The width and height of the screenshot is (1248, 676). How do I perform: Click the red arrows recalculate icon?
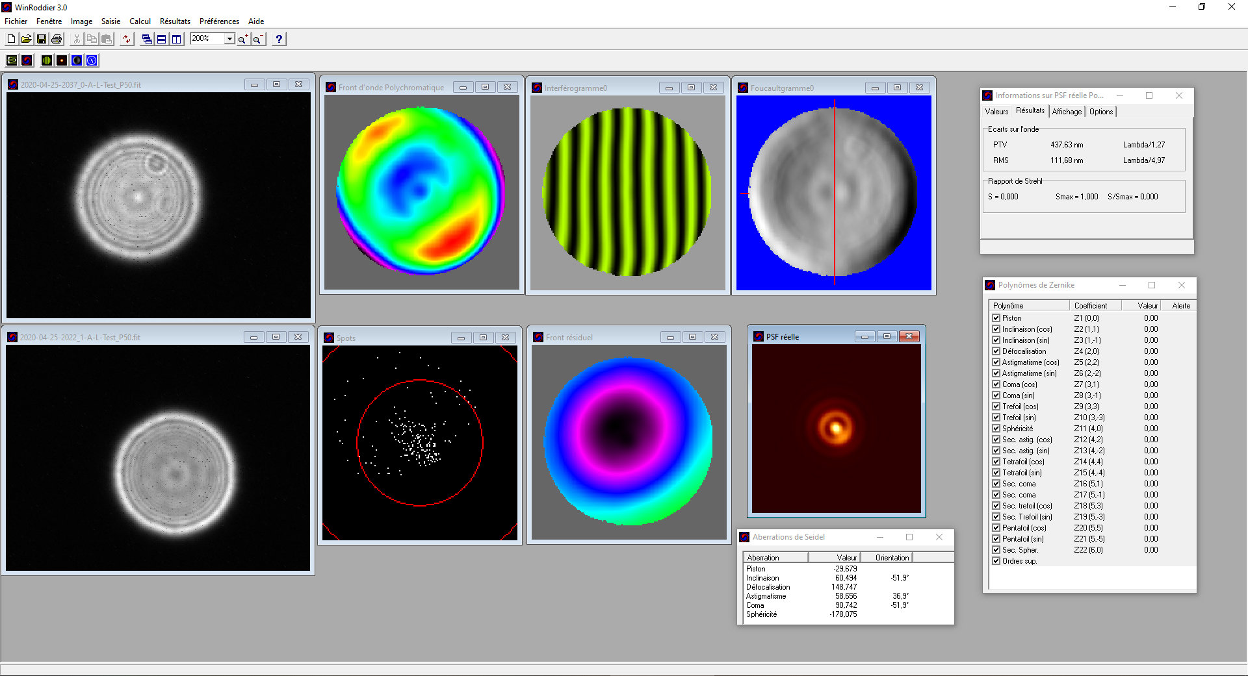[127, 39]
